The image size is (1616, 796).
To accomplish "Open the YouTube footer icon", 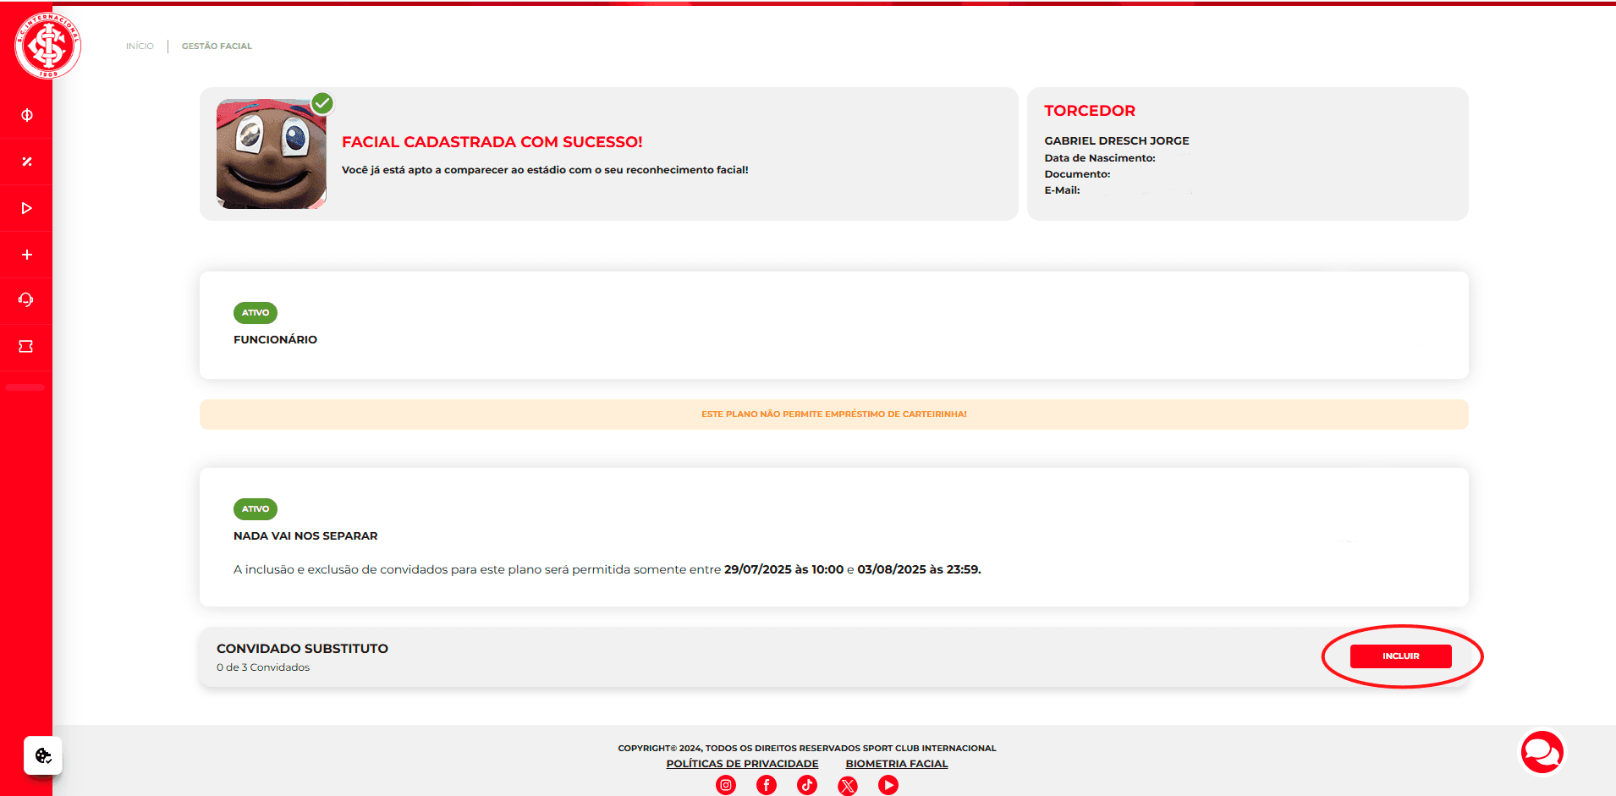I will [x=888, y=785].
